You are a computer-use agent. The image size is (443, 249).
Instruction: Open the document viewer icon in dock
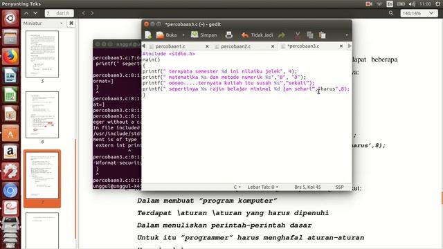pyautogui.click(x=10, y=208)
